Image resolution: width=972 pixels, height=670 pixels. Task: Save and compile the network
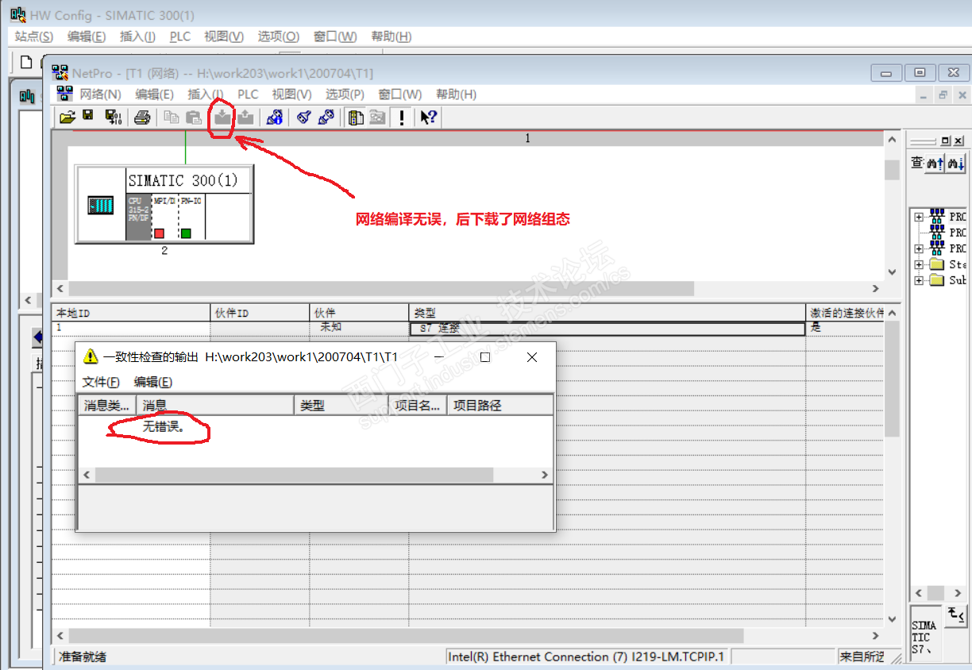[x=114, y=117]
